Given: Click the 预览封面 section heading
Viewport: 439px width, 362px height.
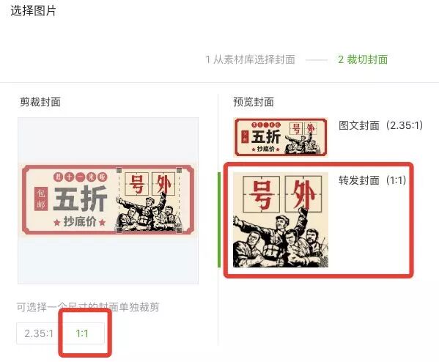Looking at the screenshot, I should (x=254, y=102).
